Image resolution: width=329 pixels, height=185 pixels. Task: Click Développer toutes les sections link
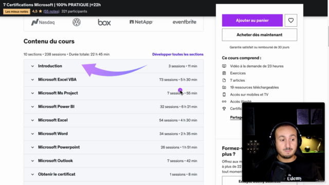point(178,54)
